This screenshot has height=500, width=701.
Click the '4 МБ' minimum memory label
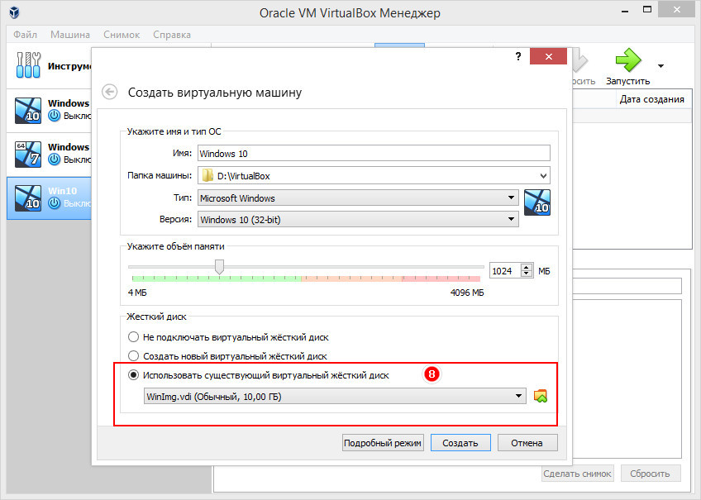pos(137,293)
